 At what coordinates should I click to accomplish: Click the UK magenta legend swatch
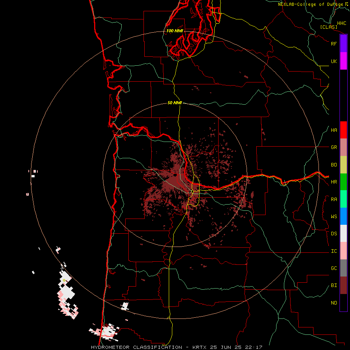343,61
